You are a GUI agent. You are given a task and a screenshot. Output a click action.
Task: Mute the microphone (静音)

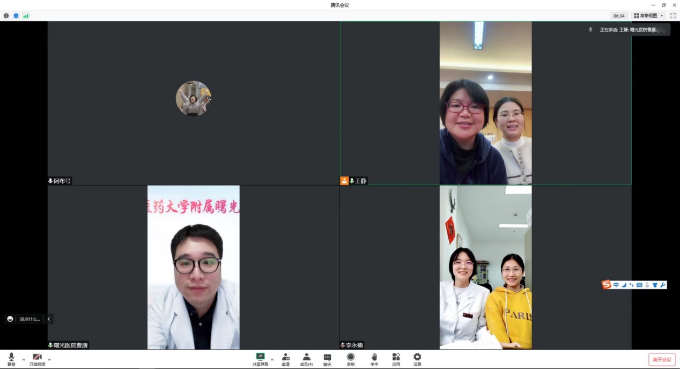point(11,359)
